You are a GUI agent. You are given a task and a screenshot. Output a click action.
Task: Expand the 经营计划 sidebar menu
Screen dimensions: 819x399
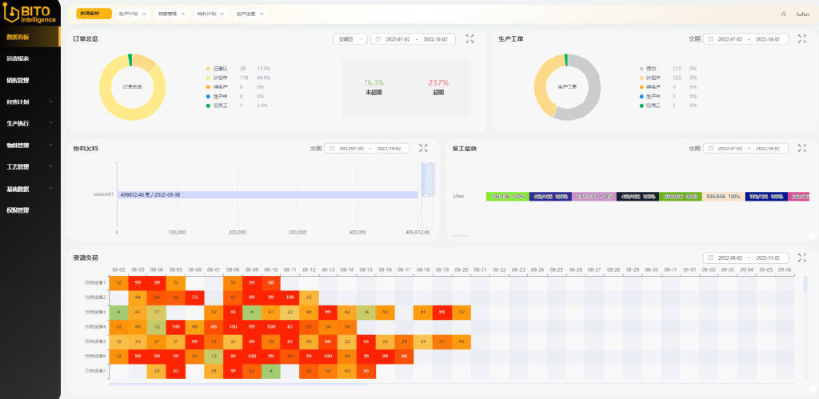pyautogui.click(x=29, y=102)
